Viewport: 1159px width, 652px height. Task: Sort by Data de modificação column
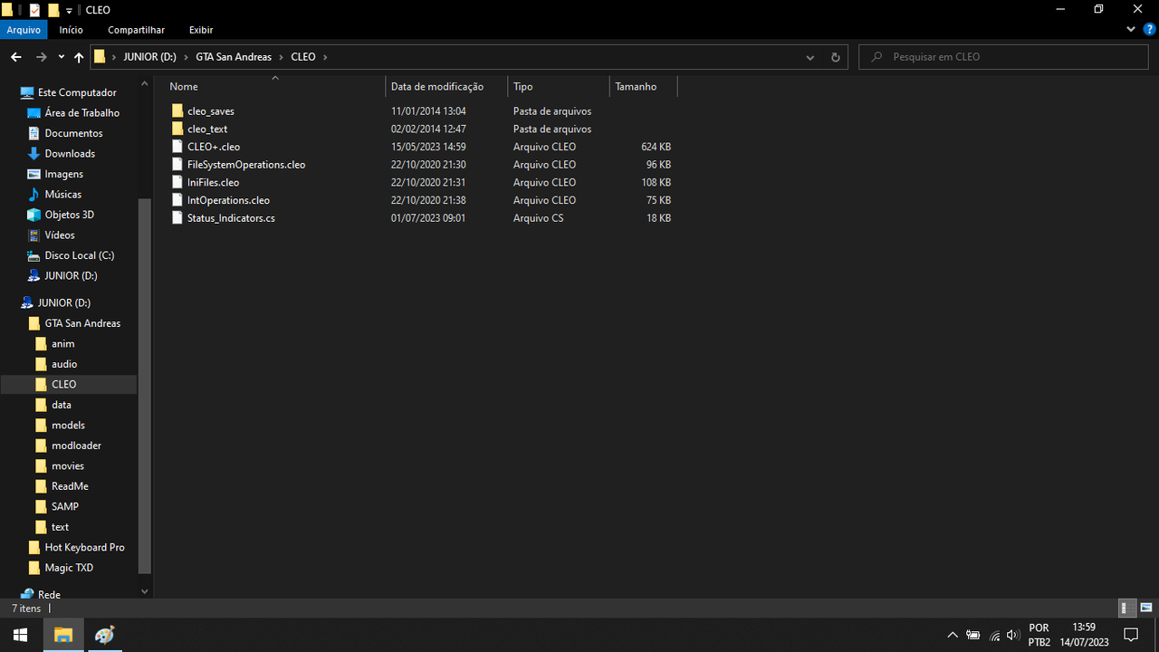tap(437, 87)
